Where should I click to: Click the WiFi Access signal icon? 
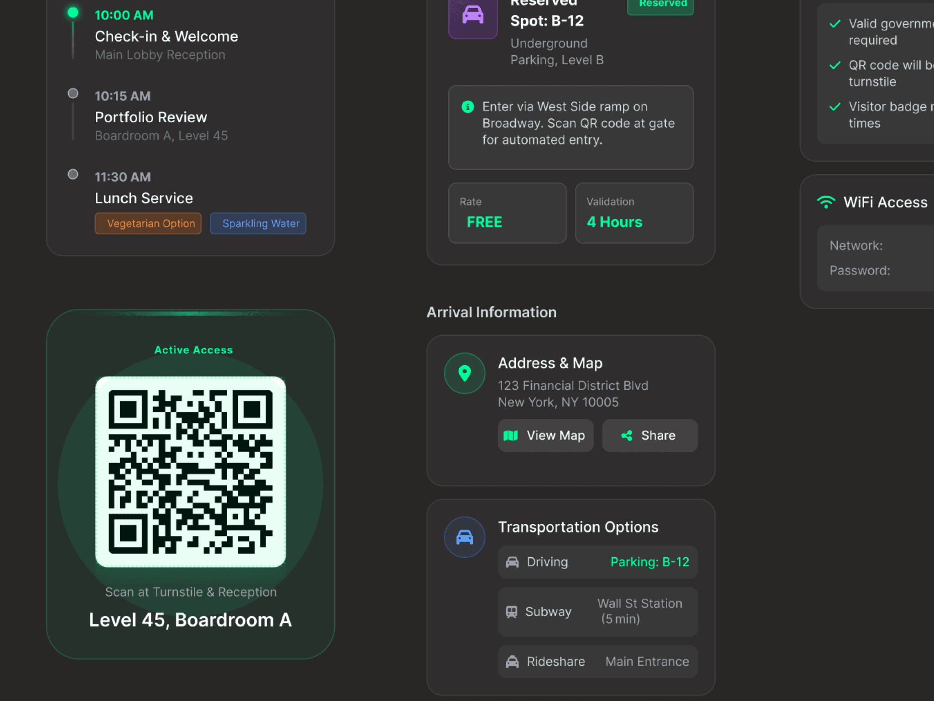[x=826, y=202]
